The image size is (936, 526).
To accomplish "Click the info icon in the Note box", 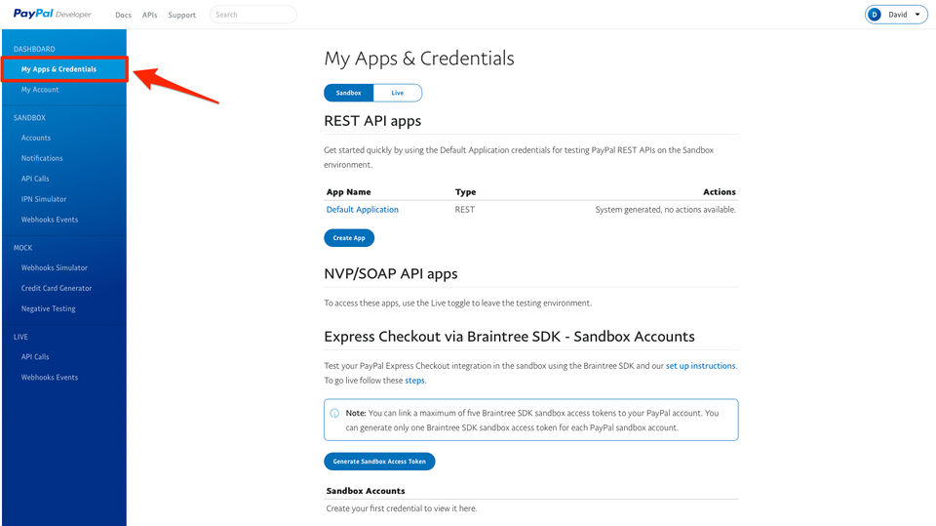I will coord(334,413).
